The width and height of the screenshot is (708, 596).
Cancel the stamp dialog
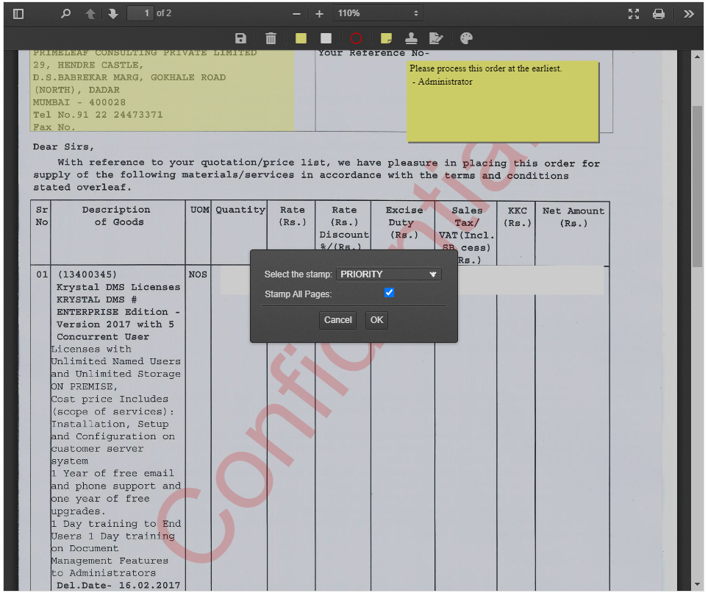[x=337, y=320]
